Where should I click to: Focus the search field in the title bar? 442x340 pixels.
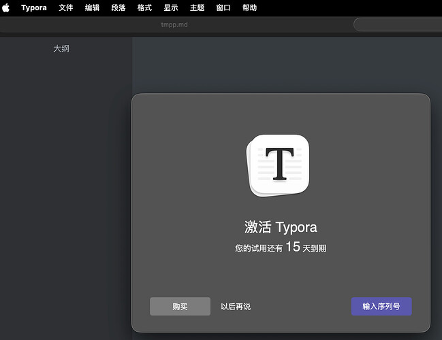pos(398,24)
